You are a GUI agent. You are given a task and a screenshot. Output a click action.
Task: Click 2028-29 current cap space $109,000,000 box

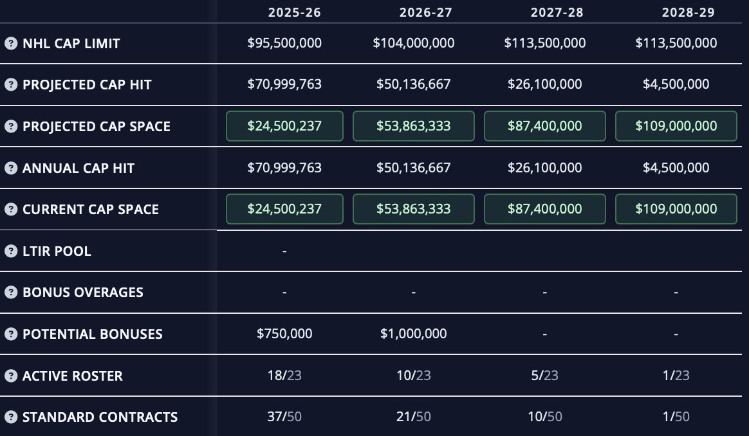pos(676,209)
